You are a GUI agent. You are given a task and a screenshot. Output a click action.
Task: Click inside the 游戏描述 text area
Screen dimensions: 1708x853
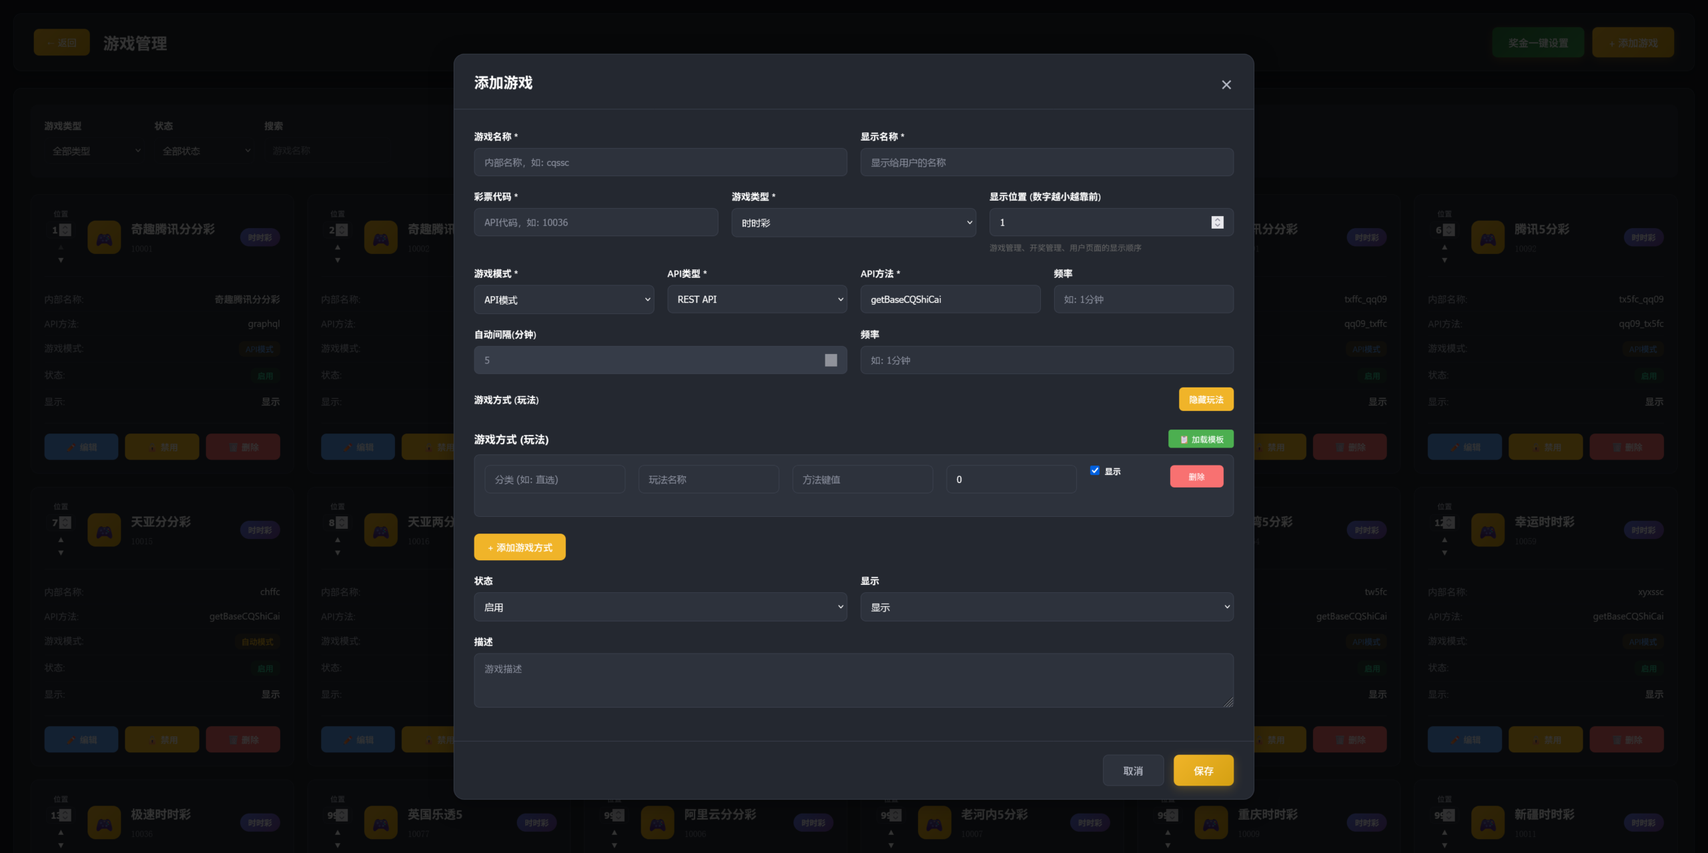coord(853,680)
